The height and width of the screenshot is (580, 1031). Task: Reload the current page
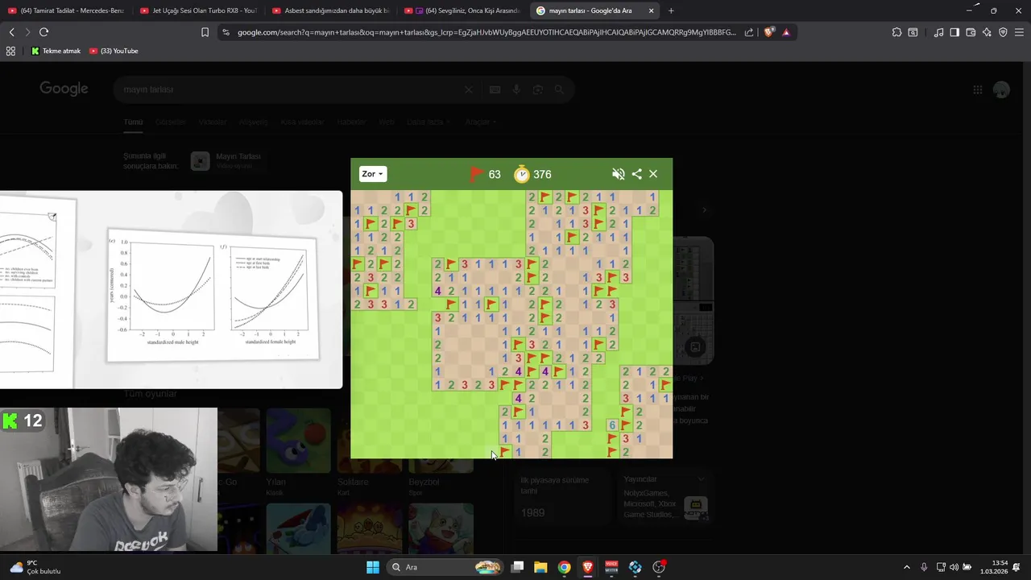tap(43, 32)
